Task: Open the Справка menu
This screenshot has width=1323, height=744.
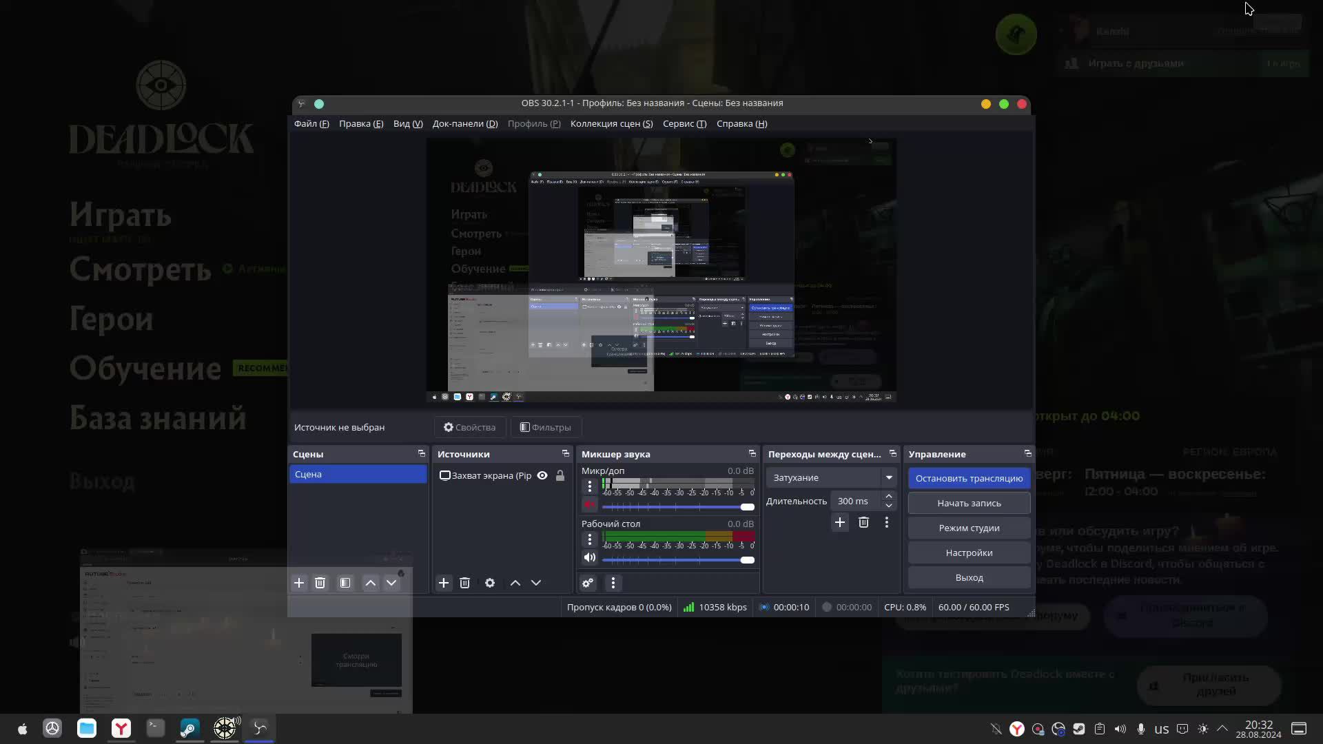Action: (741, 123)
